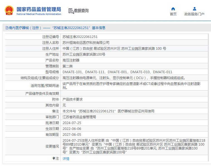Screen dimensions: 211x166
Task: Click the model spec DMATE-101 row value
Action: [117, 72]
